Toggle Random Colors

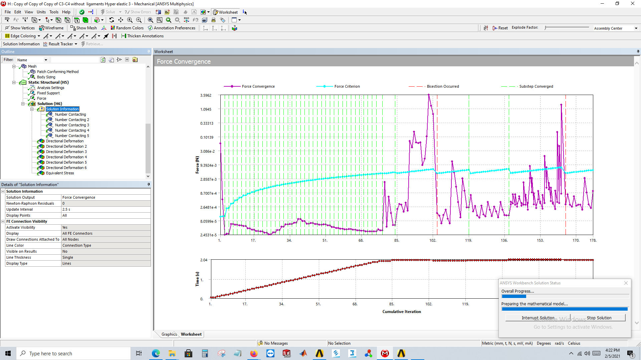point(127,28)
